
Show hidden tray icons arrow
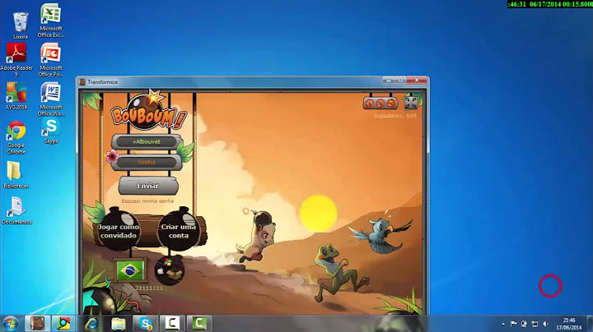(503, 324)
